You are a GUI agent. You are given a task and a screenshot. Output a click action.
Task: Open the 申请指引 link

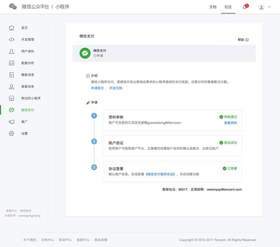tap(97, 88)
